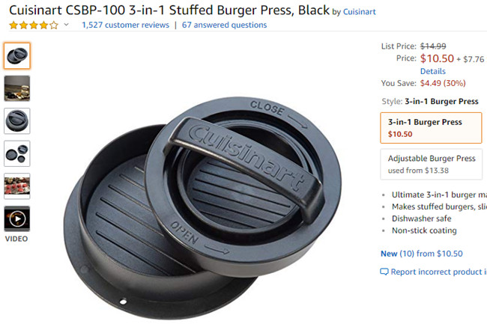Select the second thumbnail showing cooked burgers

point(16,88)
